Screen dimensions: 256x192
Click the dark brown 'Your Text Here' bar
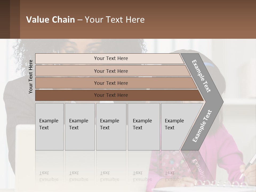[119, 95]
